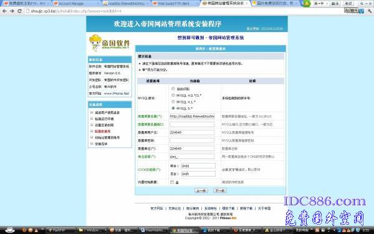Open the wrench settings menu icon

tap(370, 11)
